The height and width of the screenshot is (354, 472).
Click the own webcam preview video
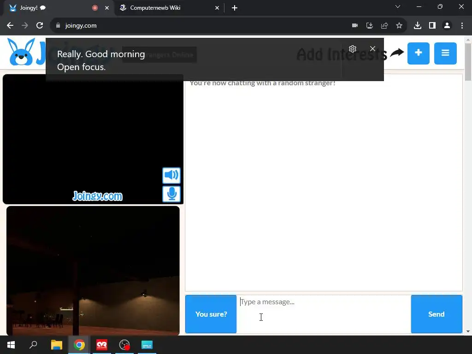[93, 270]
